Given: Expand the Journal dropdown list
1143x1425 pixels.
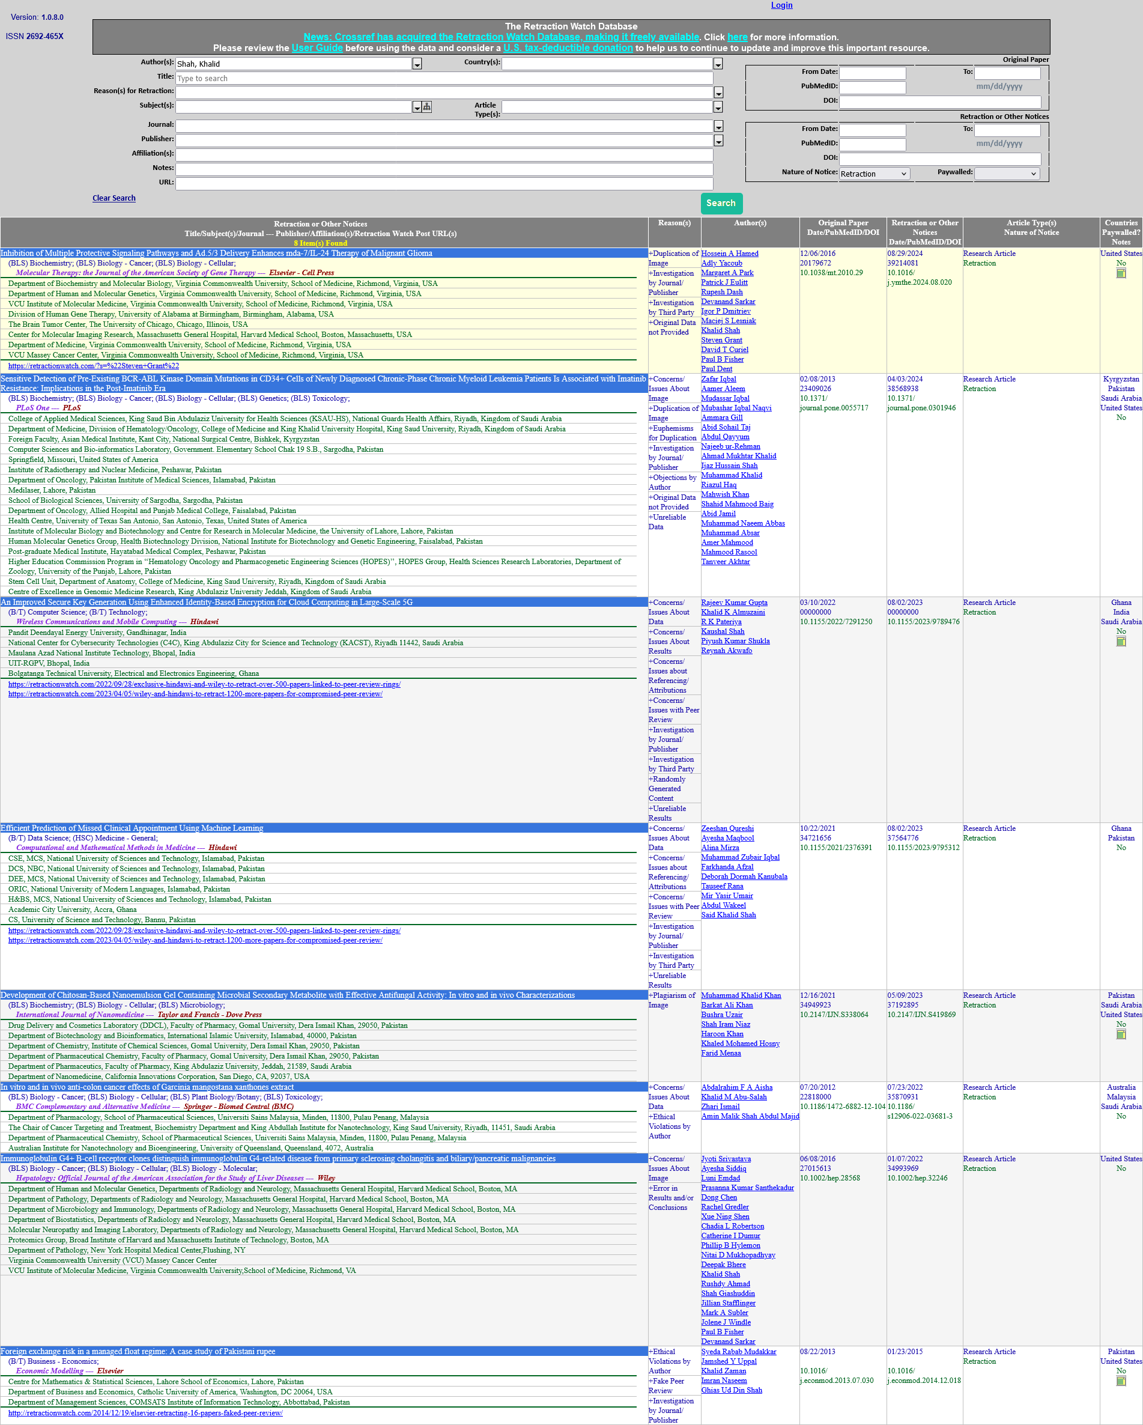Looking at the screenshot, I should (x=718, y=126).
